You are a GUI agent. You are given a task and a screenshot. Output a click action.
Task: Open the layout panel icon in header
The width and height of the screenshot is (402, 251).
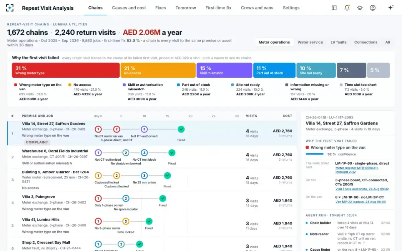pos(334,8)
